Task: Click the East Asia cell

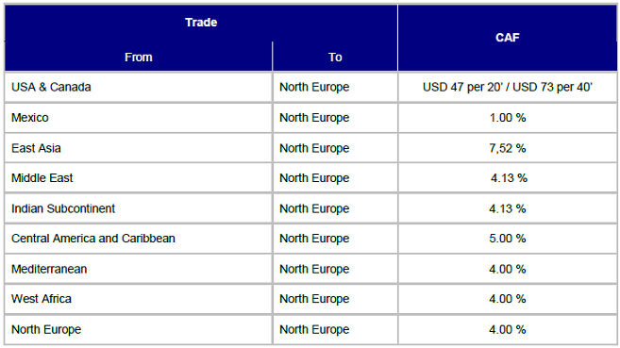Action: pos(139,148)
